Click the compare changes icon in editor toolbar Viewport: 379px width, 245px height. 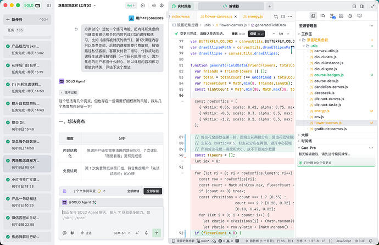coord(276,16)
